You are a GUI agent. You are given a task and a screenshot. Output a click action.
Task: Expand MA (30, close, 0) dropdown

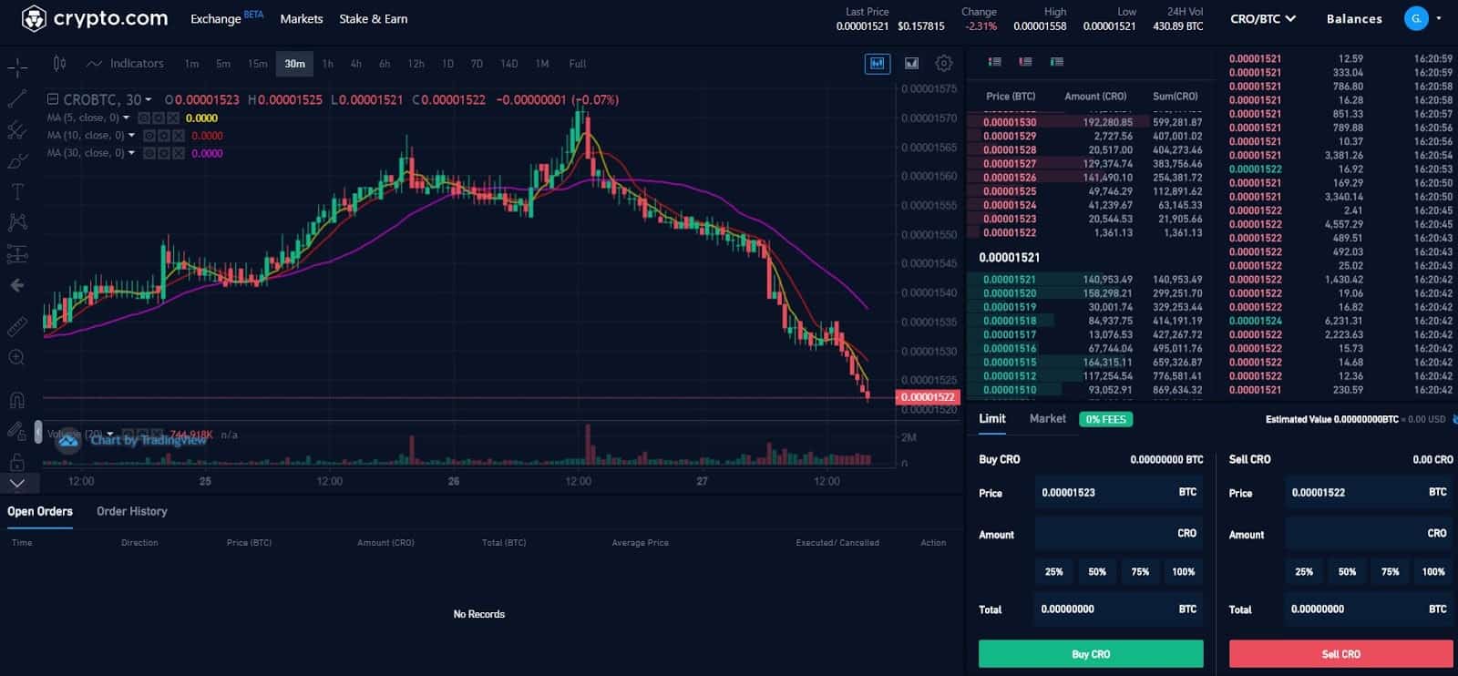tap(131, 153)
